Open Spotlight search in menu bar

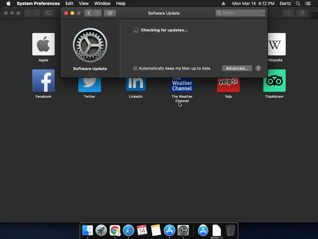pyautogui.click(x=298, y=3)
